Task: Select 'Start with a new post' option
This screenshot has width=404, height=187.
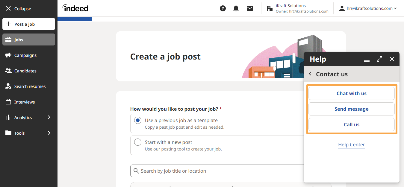Action: click(x=138, y=142)
